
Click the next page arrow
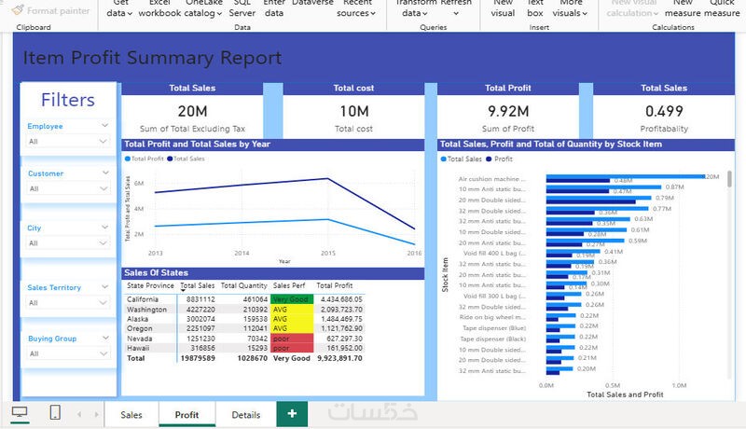[97, 414]
